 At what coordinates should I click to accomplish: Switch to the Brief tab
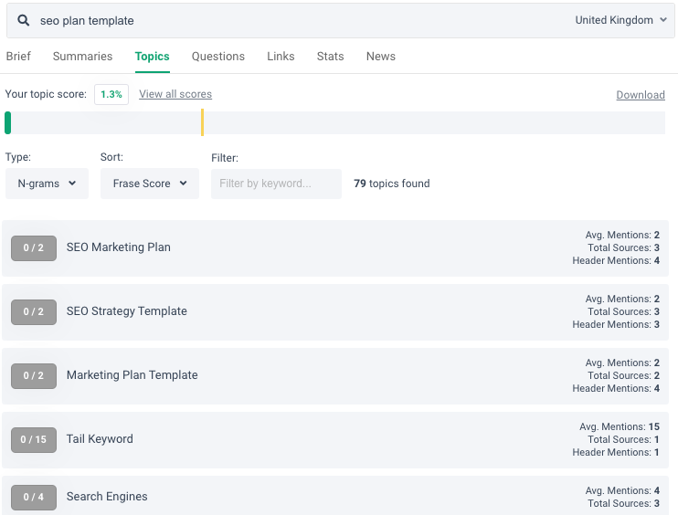coord(18,57)
